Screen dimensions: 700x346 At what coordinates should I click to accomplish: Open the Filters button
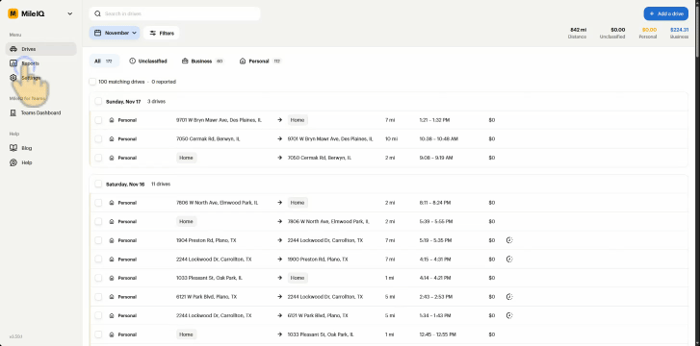[x=161, y=33]
